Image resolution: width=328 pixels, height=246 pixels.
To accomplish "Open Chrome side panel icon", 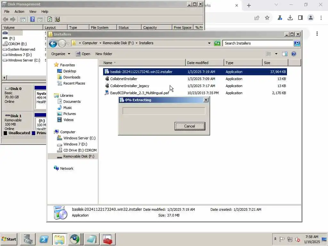I will click(300, 18).
